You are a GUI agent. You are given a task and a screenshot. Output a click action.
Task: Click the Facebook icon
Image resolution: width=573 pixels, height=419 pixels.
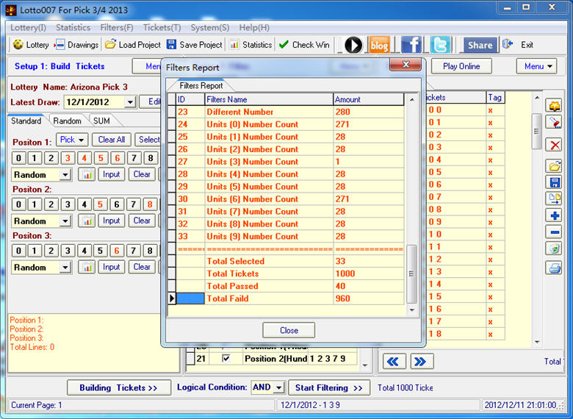pyautogui.click(x=411, y=45)
